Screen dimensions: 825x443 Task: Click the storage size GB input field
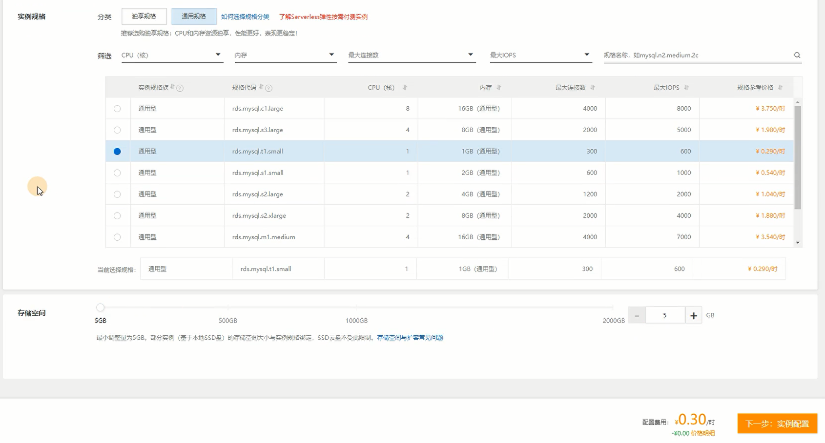[x=665, y=316]
